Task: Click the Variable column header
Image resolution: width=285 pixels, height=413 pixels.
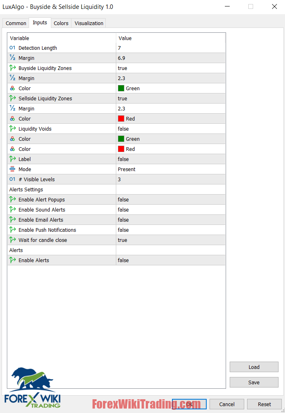Action: tap(62, 38)
